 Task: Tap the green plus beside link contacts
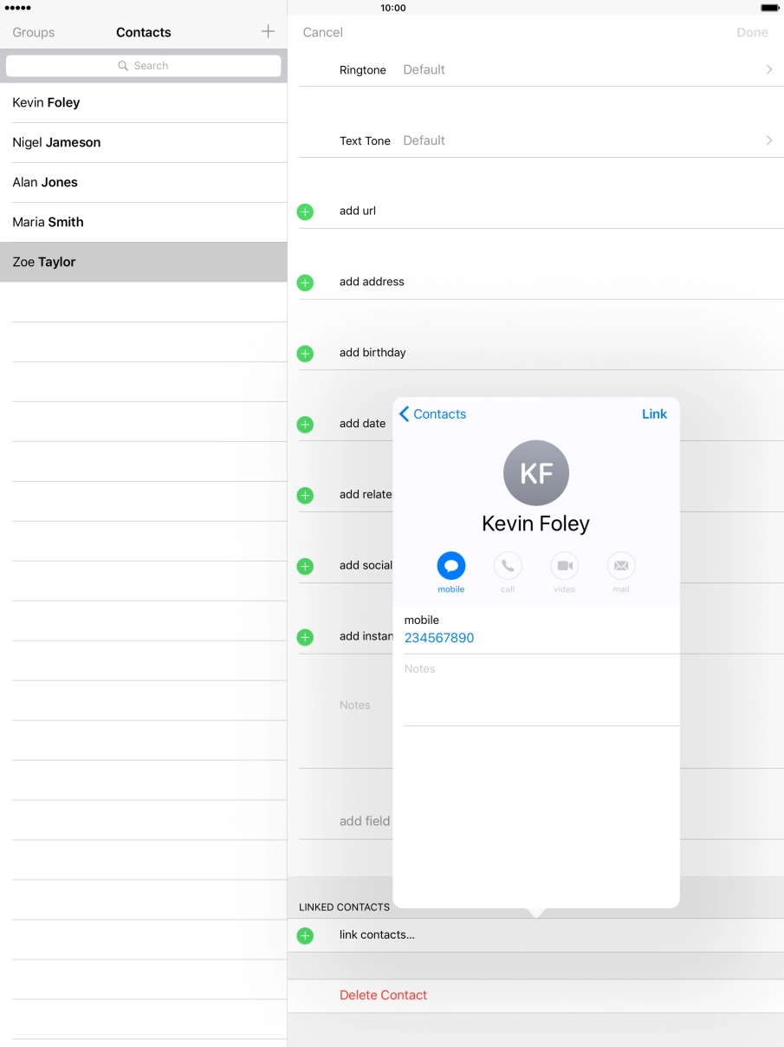pos(305,936)
